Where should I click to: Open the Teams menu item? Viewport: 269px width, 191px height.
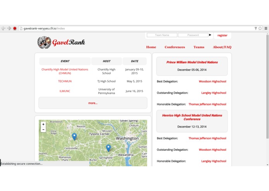199,47
